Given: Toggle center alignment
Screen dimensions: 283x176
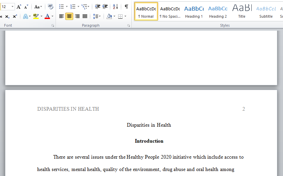Looking at the screenshot, I should [x=69, y=16].
